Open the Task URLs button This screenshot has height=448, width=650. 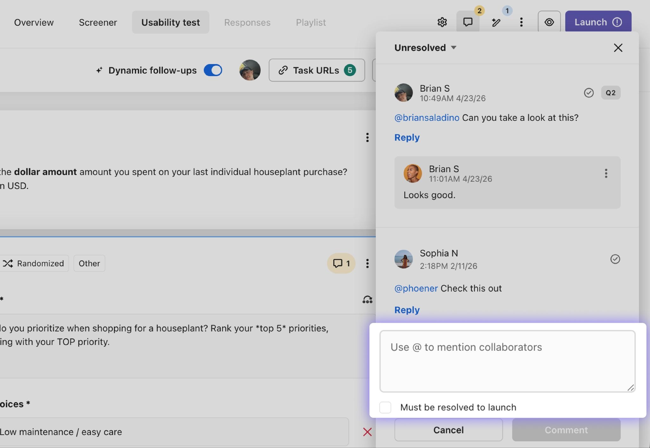(316, 70)
